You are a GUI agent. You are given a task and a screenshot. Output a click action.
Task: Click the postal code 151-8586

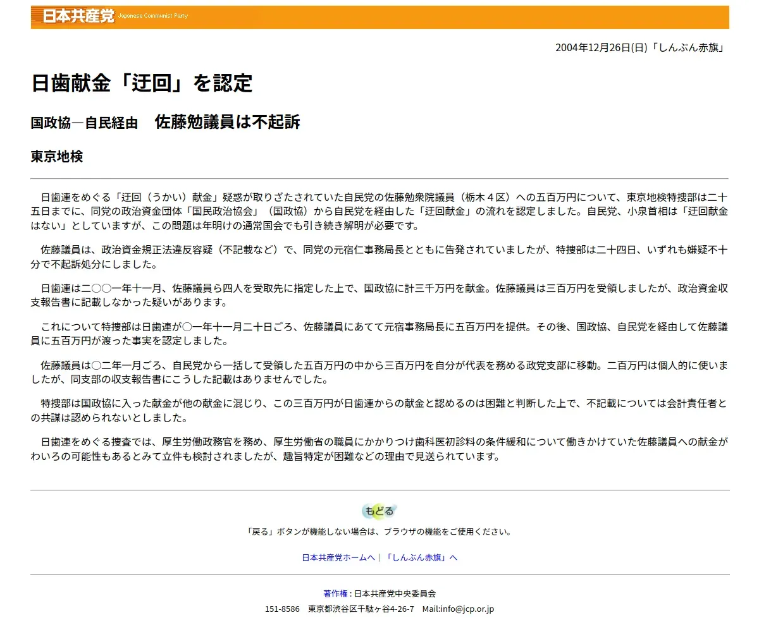(x=282, y=609)
